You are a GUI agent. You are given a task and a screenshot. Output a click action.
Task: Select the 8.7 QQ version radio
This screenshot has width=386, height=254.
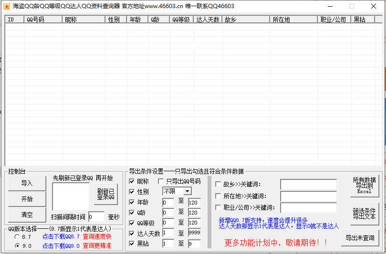17,237
